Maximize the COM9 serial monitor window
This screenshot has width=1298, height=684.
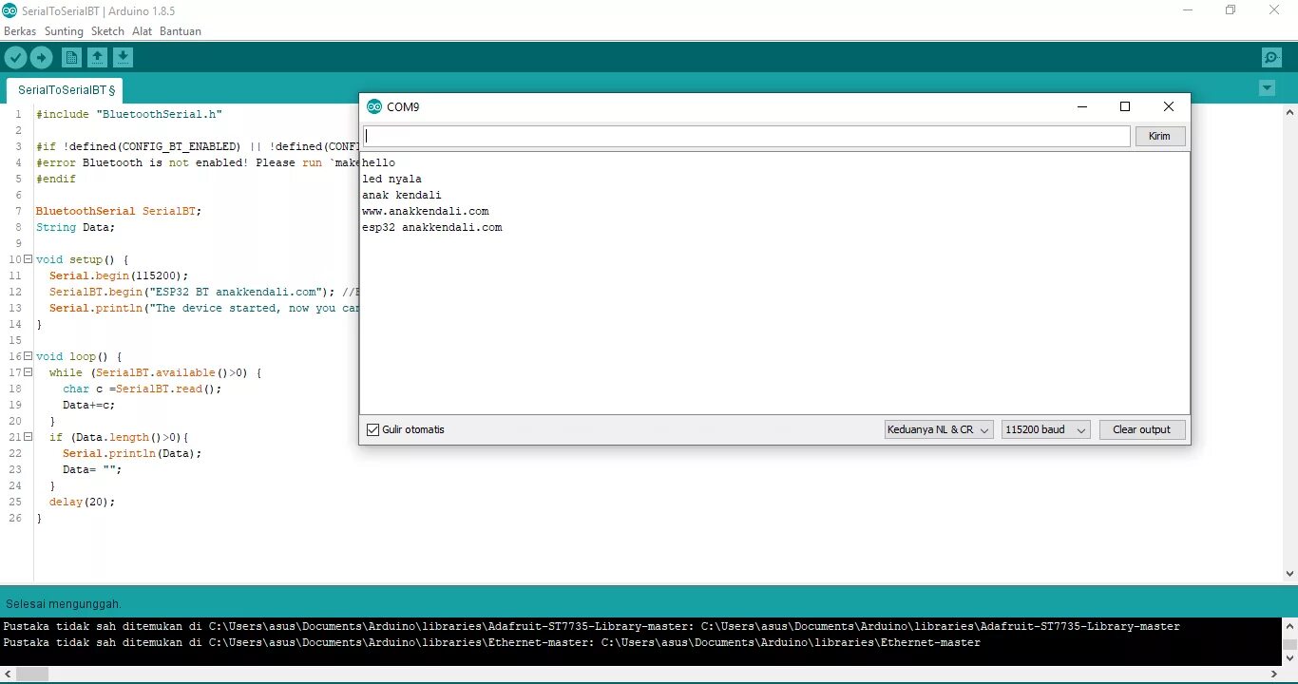[x=1125, y=106]
